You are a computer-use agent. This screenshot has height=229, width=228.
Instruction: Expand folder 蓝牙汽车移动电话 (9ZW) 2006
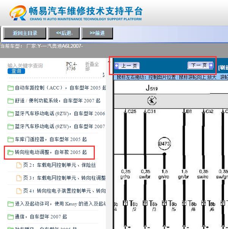(x=60, y=113)
